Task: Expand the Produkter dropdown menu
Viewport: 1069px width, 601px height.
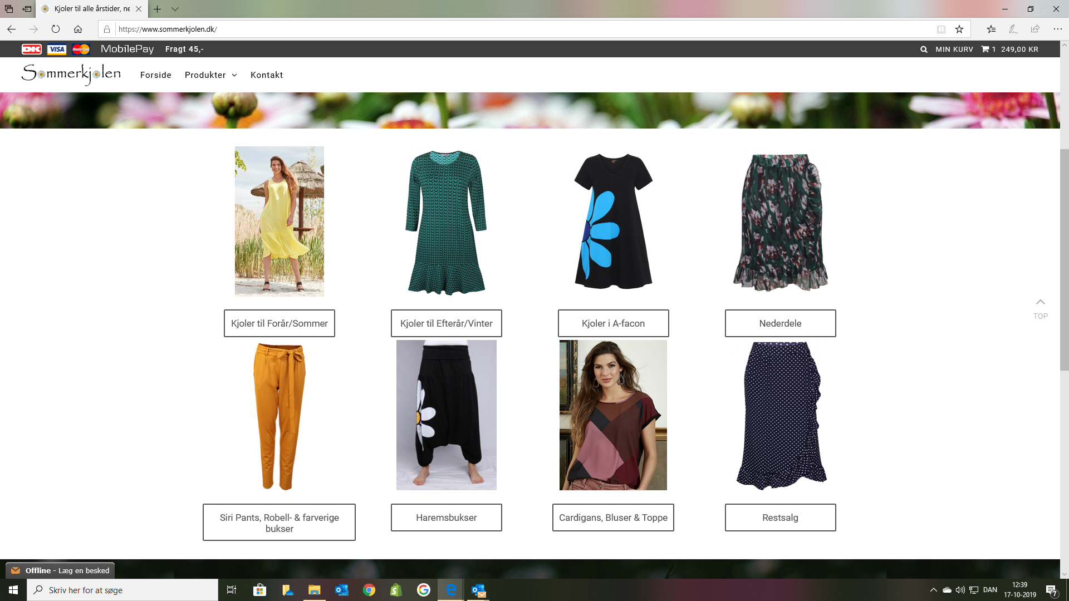Action: coord(210,75)
